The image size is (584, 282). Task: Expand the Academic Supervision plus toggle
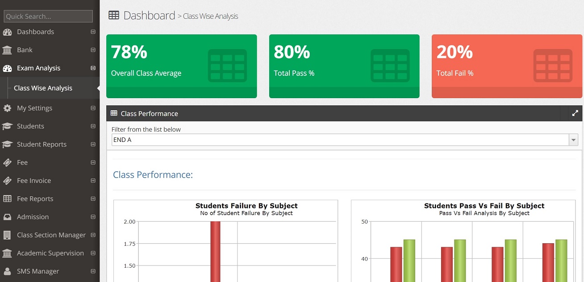[93, 253]
